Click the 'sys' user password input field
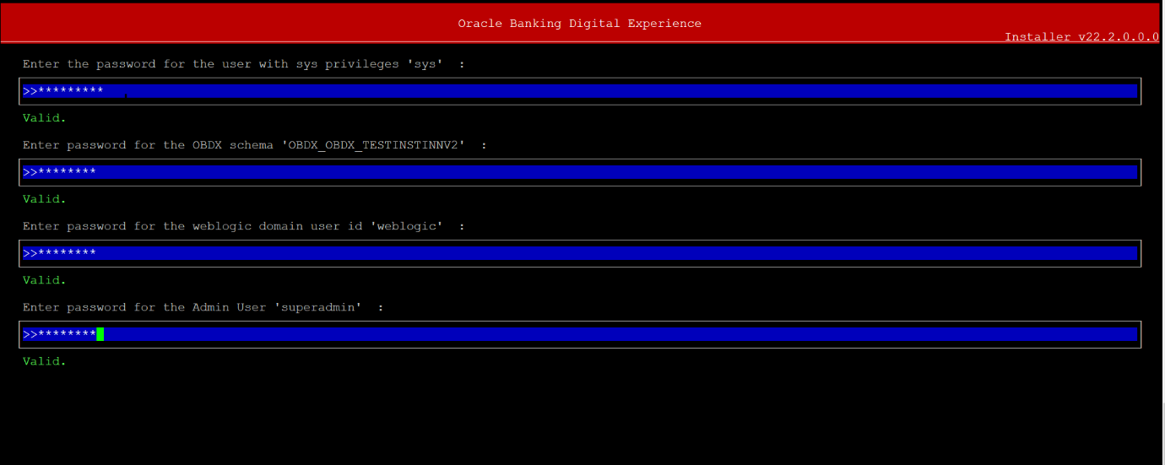 click(580, 91)
